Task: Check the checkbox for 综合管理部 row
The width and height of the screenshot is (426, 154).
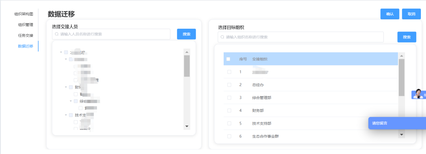Action: 229,98
